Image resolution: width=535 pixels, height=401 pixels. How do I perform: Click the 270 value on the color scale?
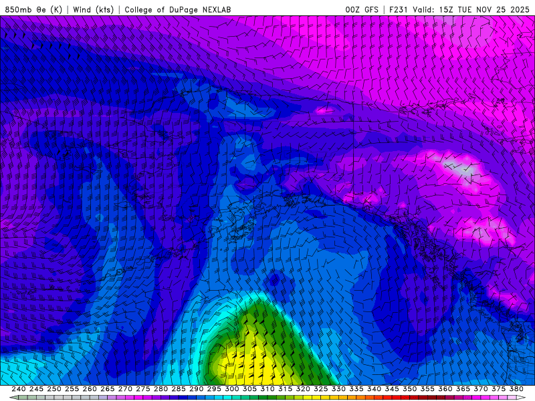point(125,389)
